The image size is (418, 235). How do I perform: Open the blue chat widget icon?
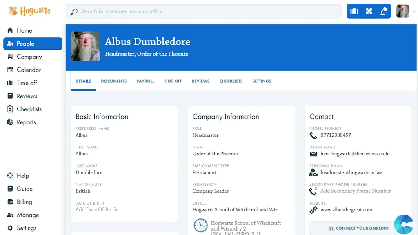tap(403, 224)
